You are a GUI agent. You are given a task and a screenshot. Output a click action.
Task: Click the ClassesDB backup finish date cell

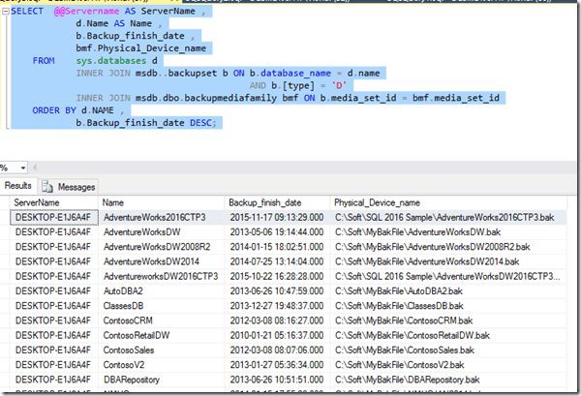(277, 306)
